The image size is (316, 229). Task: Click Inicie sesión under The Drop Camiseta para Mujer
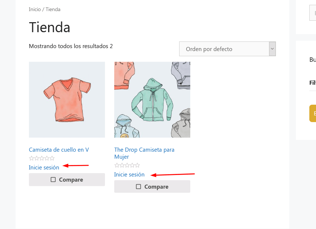(129, 175)
